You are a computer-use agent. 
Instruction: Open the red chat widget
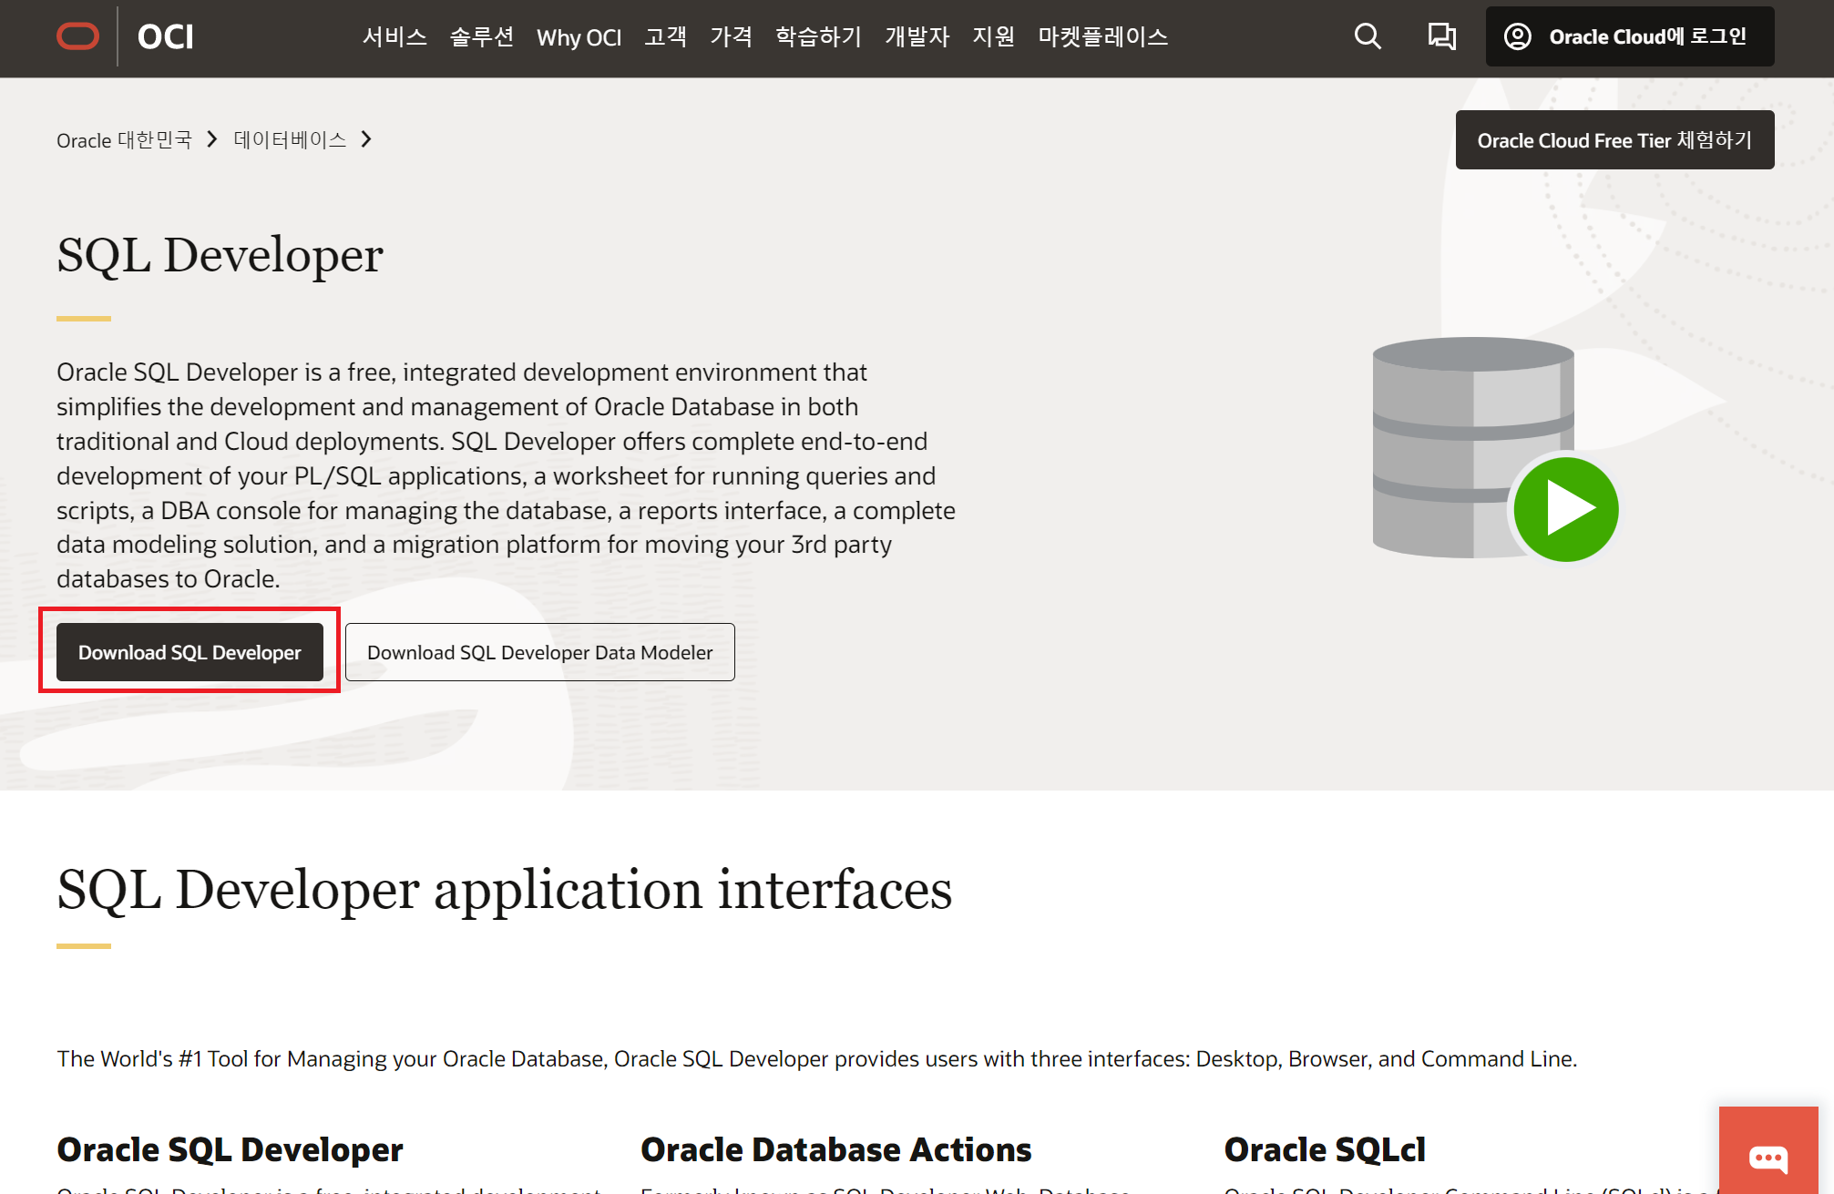coord(1767,1157)
